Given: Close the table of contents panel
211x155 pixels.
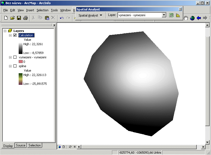Looking at the screenshot, I should click(54, 25).
